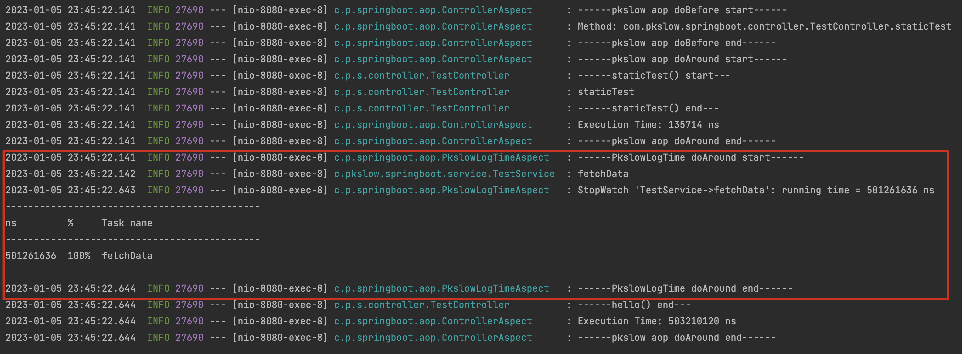Click the 'staticTest() start' log message
962x354 pixels.
tap(654, 76)
